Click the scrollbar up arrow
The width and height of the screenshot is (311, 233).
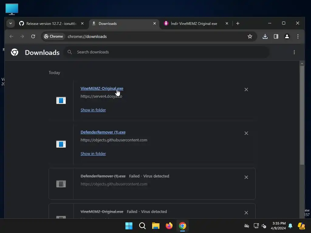point(302,63)
